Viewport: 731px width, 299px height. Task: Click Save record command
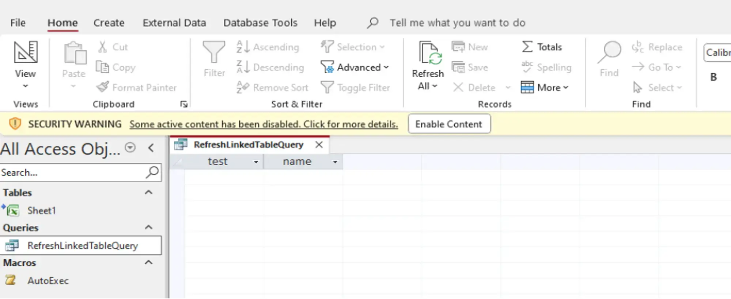[470, 67]
